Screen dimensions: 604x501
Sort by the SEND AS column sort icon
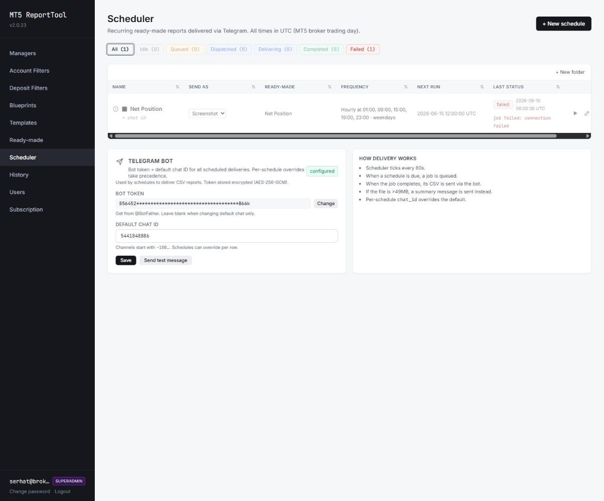point(253,87)
